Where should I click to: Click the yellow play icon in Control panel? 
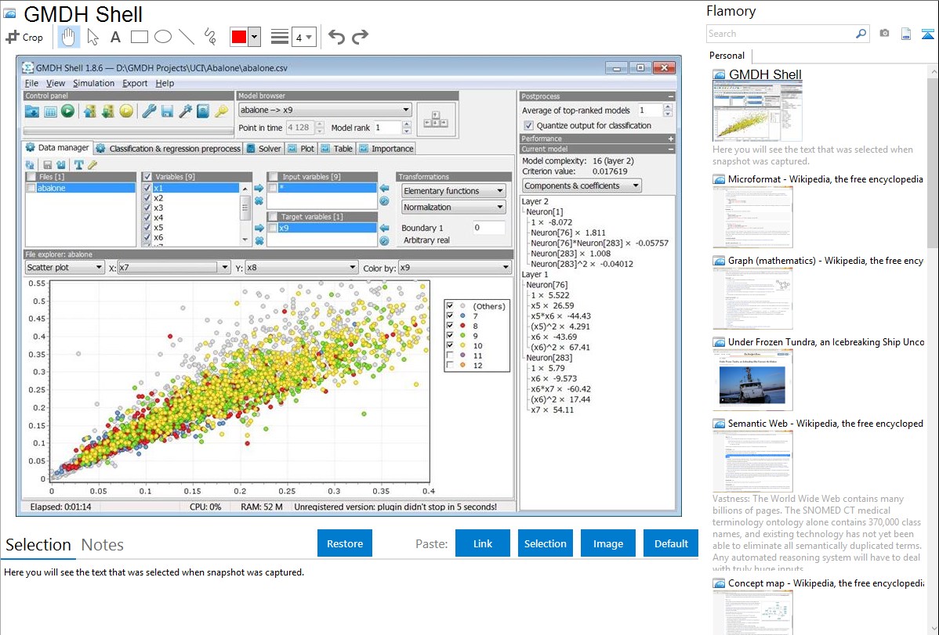[125, 110]
